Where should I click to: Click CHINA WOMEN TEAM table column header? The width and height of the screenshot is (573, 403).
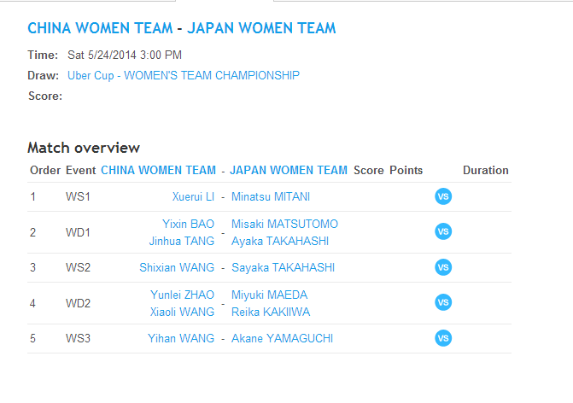point(158,170)
